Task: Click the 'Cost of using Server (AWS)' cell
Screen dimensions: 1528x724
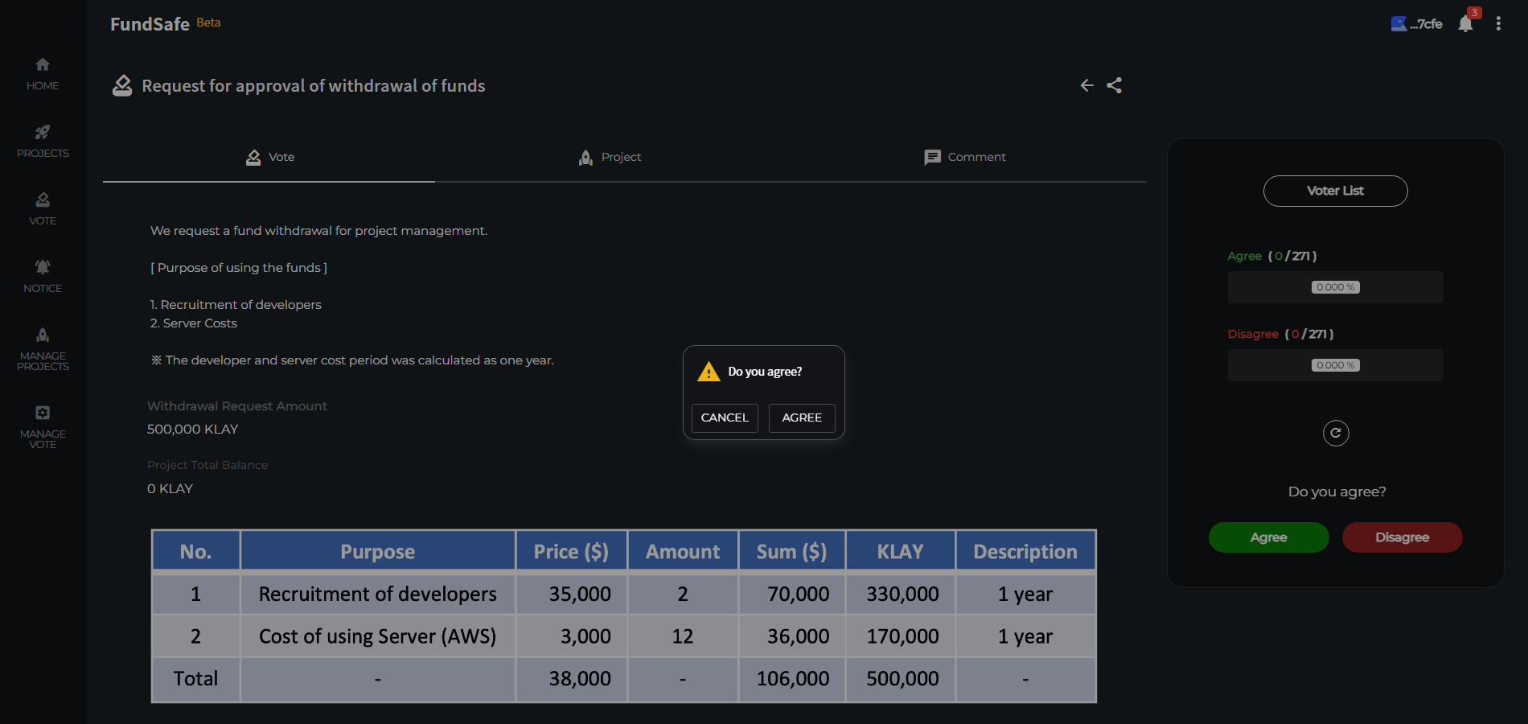Action: [x=378, y=636]
